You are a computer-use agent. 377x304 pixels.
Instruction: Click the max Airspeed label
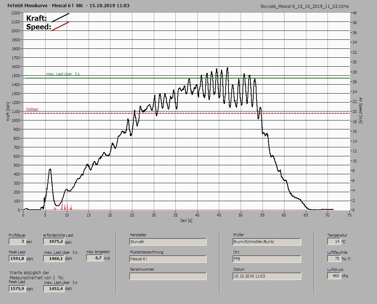tap(98, 252)
